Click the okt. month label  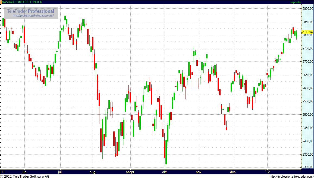pos(165,172)
